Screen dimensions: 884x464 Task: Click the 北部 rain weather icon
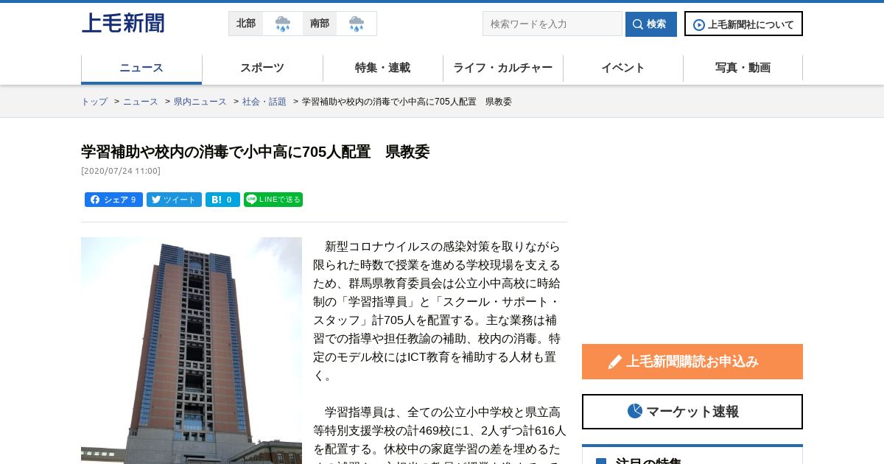coord(283,24)
